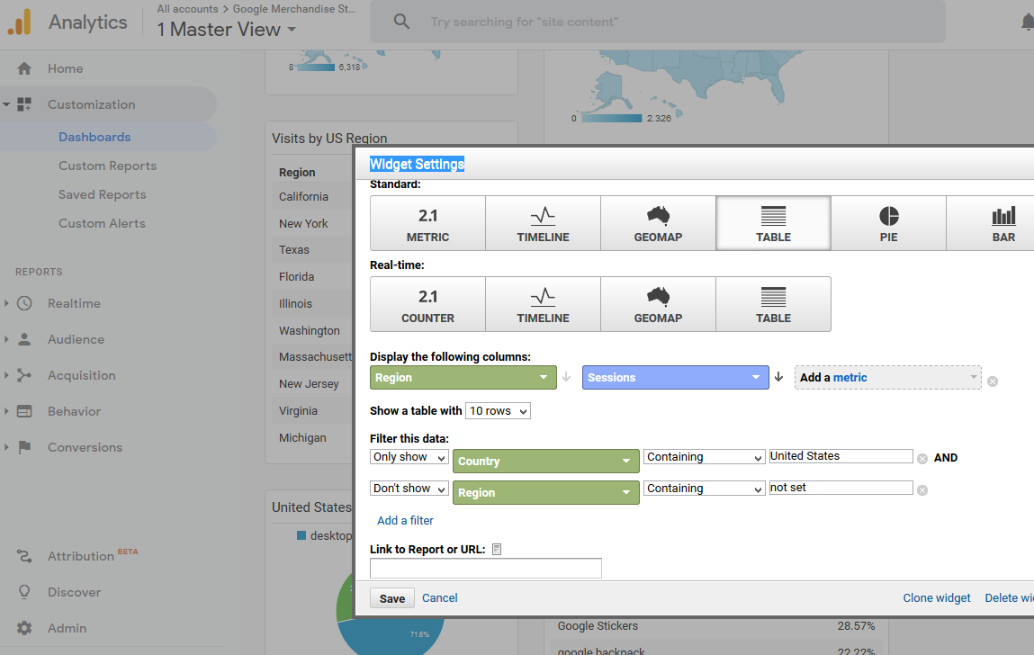
Task: Open Containing dropdown for Region filter
Action: click(x=705, y=489)
